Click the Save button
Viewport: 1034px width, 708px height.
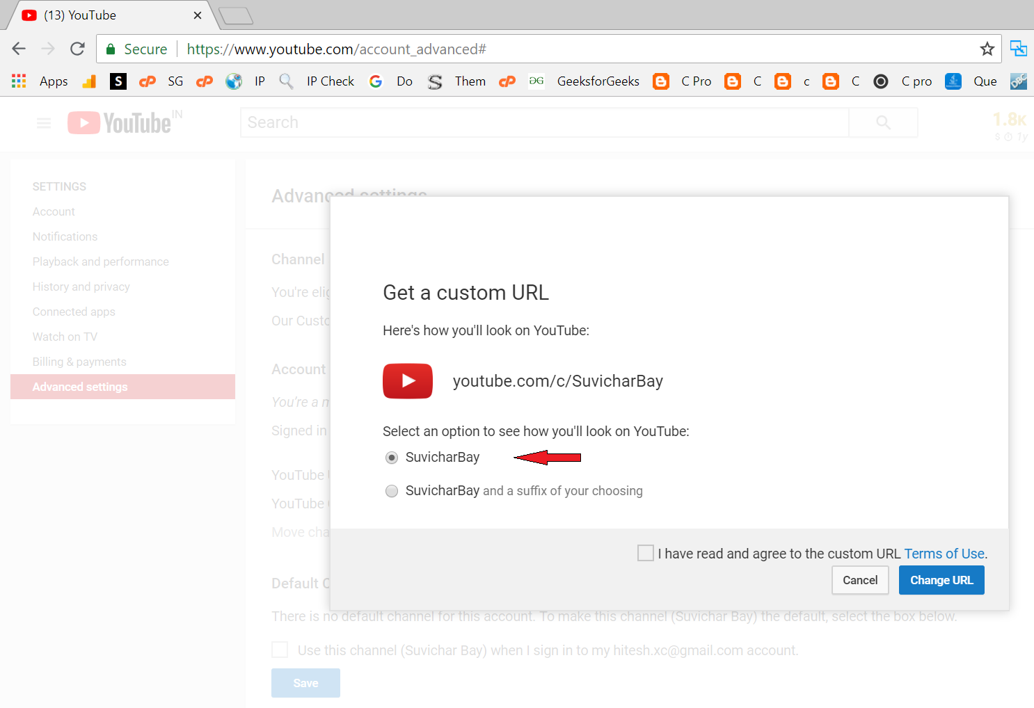pos(305,683)
